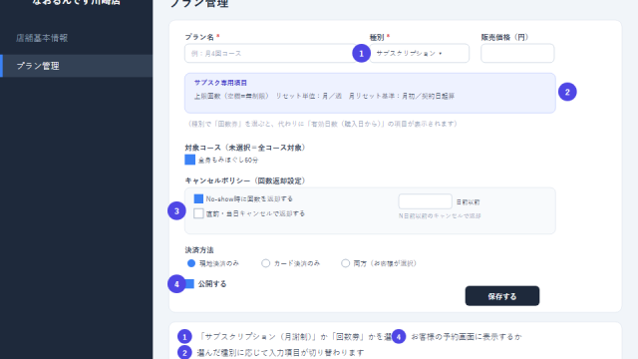Viewport: 638px width, 359px height.
Task: Open the 種別 サブスクリプション dropdown
Action: coord(419,53)
